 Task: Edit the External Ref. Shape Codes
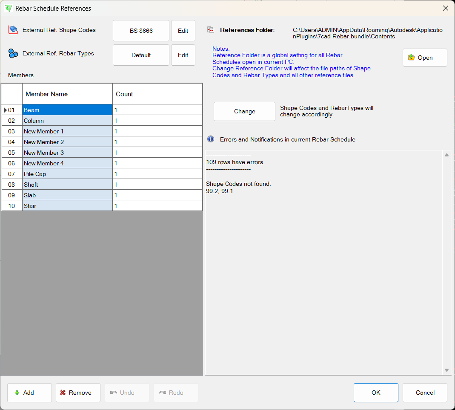(x=183, y=31)
